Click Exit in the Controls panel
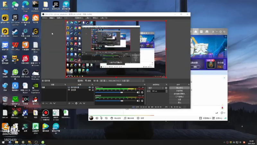 [x=179, y=102]
